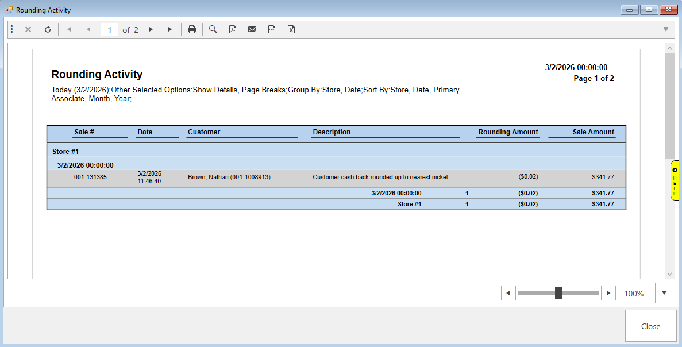
Task: Email the report via envelope icon
Action: tap(252, 29)
